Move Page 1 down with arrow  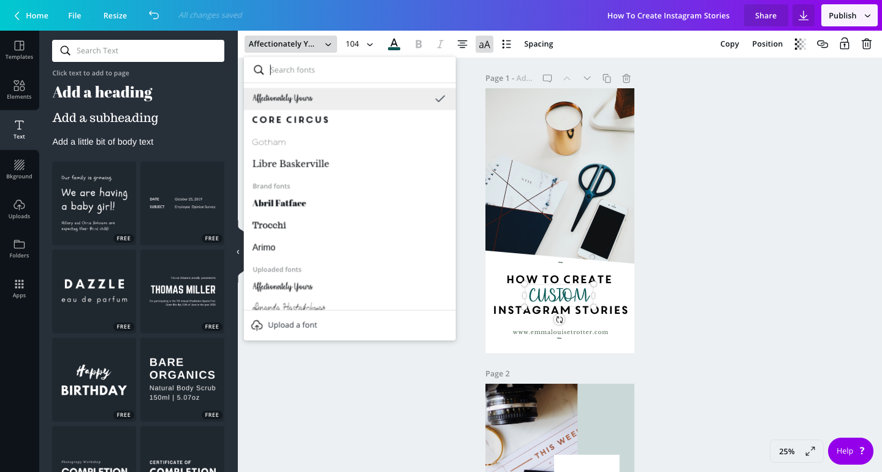pyautogui.click(x=587, y=78)
